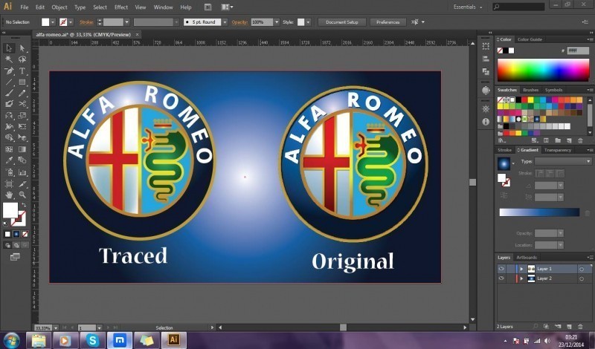The width and height of the screenshot is (595, 349).
Task: Open the Style dropdown in control bar
Action: click(x=308, y=22)
